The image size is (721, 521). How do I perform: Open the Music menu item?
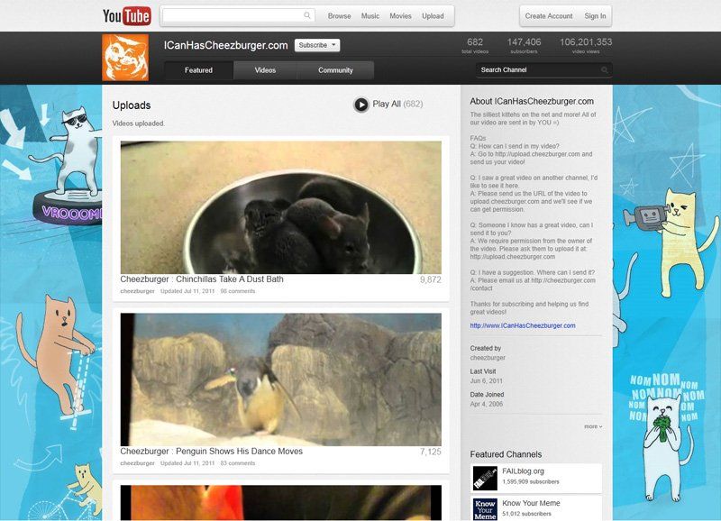(x=370, y=16)
